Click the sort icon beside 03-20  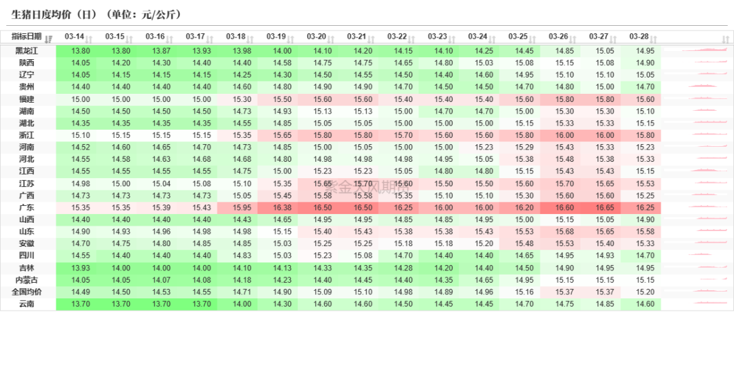pyautogui.click(x=331, y=39)
